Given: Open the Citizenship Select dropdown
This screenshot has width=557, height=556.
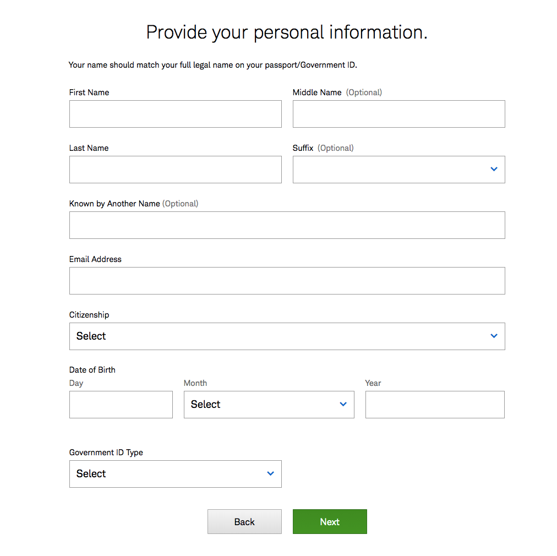Looking at the screenshot, I should tap(287, 336).
